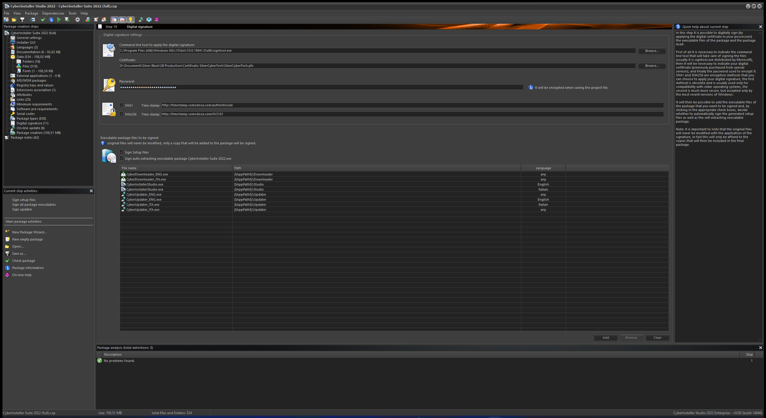
Task: Toggle the Sign Setup files checkbox
Action: point(122,152)
